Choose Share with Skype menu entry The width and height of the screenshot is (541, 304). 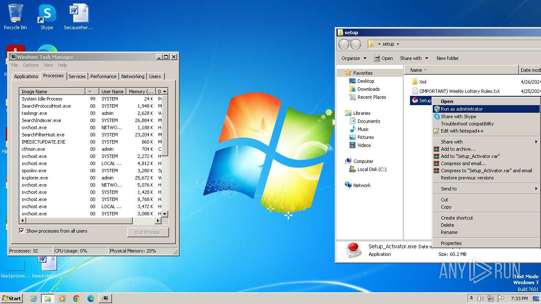(486, 117)
